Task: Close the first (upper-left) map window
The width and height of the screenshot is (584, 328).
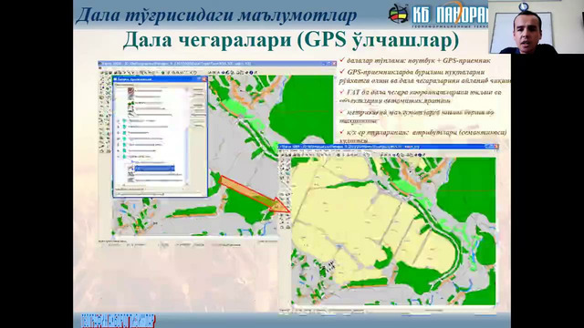Action: [x=334, y=64]
